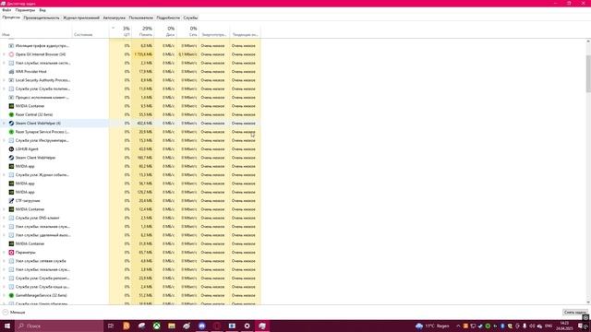Image resolution: width=591 pixels, height=332 pixels.
Task: Open the weather widget showing 11°C
Action: (x=432, y=326)
